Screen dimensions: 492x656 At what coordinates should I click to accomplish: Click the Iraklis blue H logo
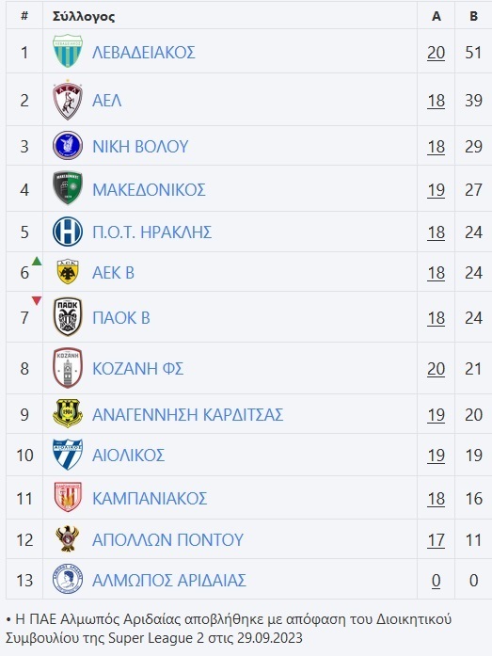(68, 232)
